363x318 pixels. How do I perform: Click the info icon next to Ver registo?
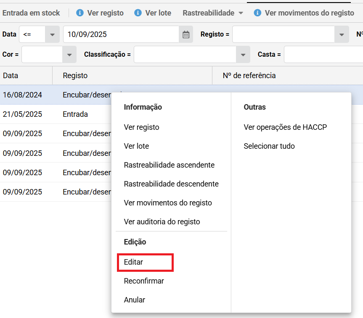(80, 13)
